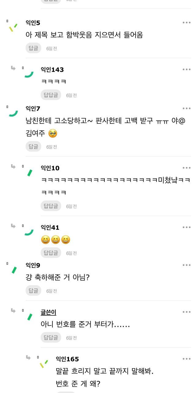The width and height of the screenshot is (196, 393).
Task: Reply to 익인9's comment with 답글
Action: click(33, 290)
